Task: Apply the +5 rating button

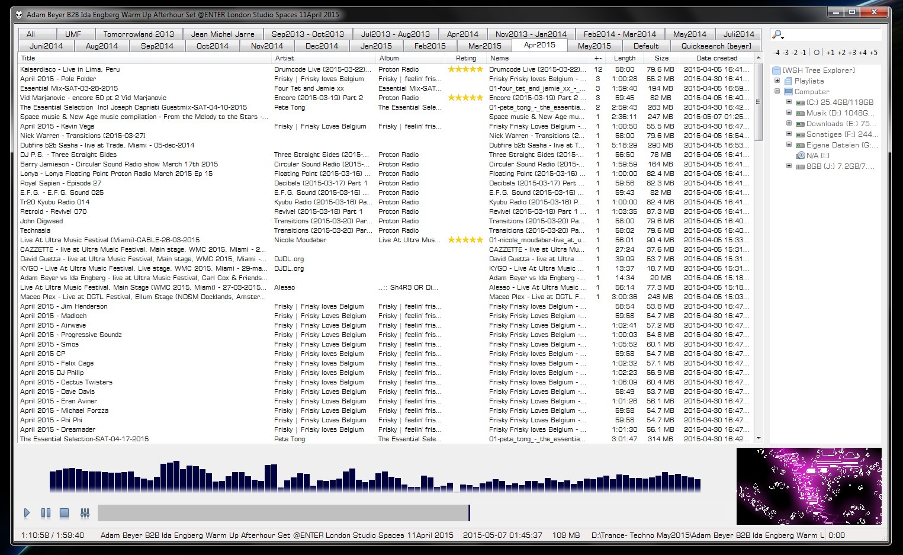Action: (873, 53)
